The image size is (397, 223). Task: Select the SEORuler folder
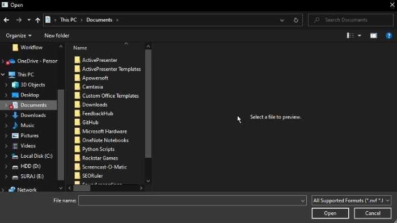pyautogui.click(x=92, y=175)
